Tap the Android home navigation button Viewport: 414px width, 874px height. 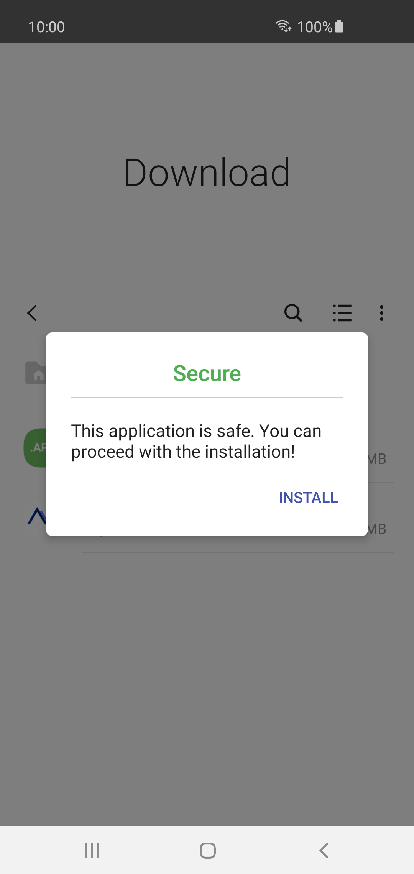pyautogui.click(x=207, y=850)
